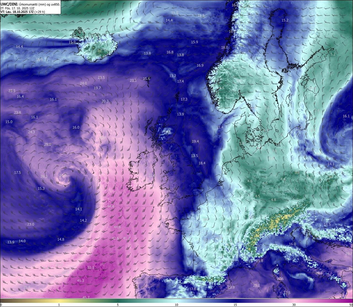Click the 5 tick on the color scale

tap(118, 305)
